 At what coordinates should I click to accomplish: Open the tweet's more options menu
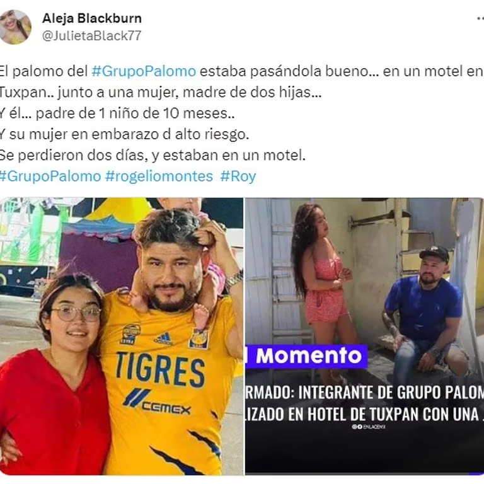click(x=480, y=19)
